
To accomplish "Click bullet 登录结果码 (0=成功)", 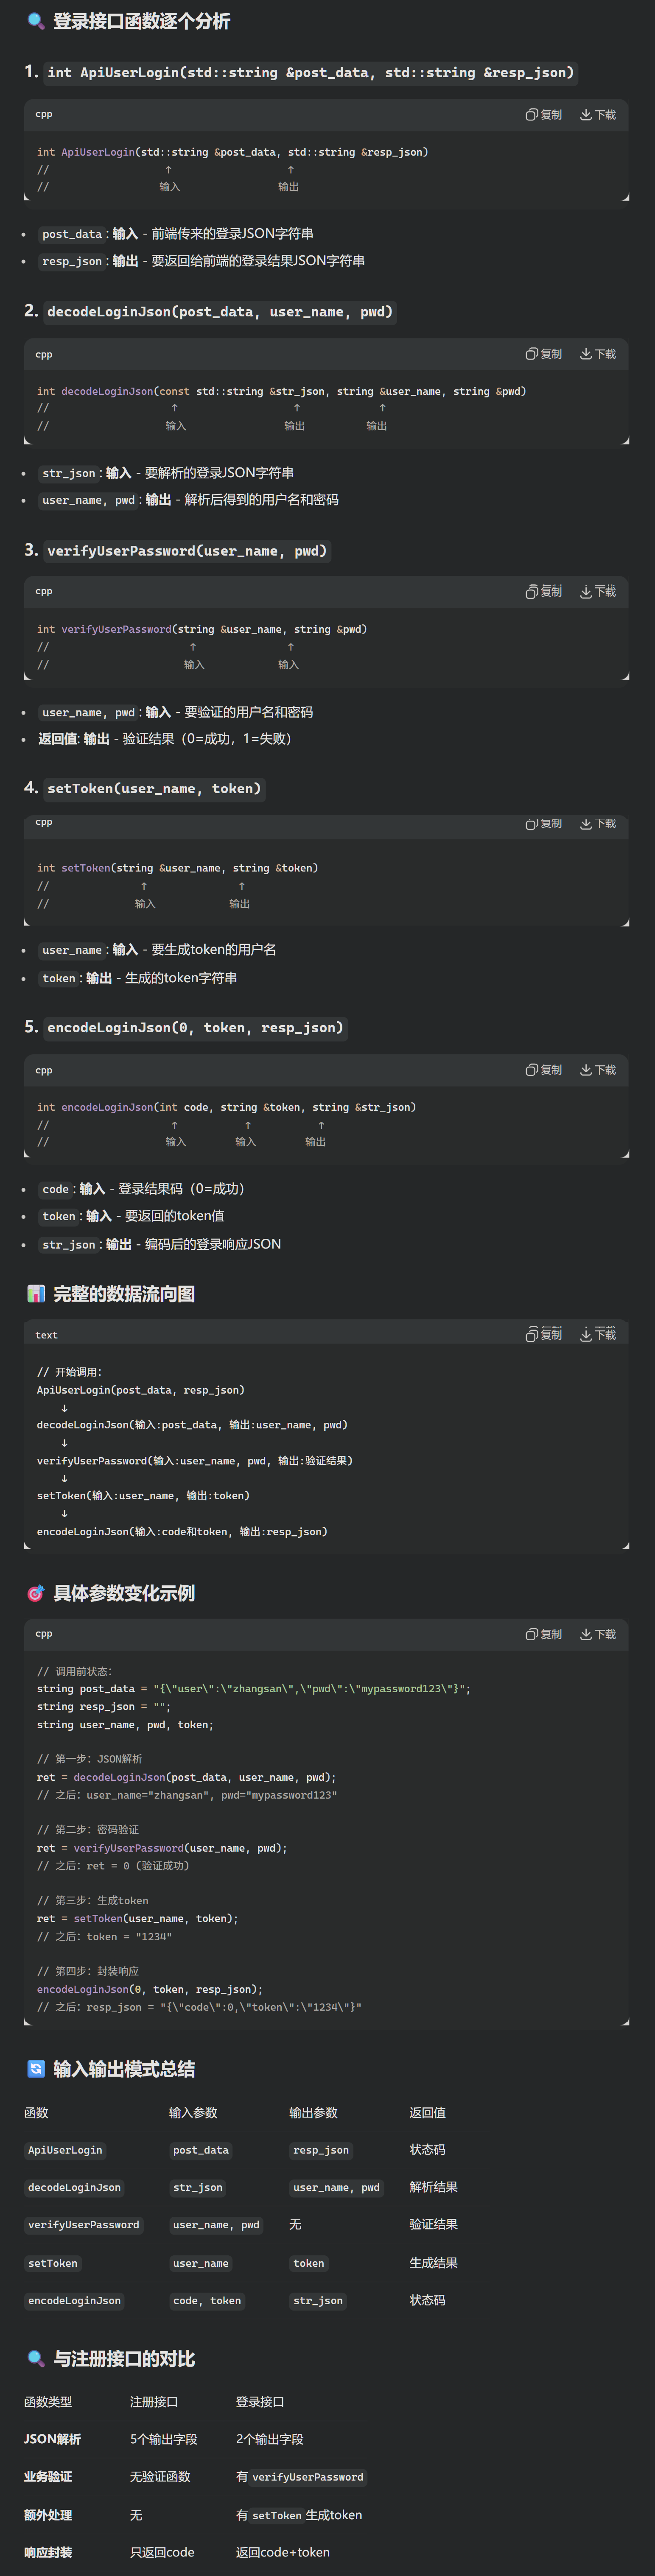I will tap(142, 1189).
